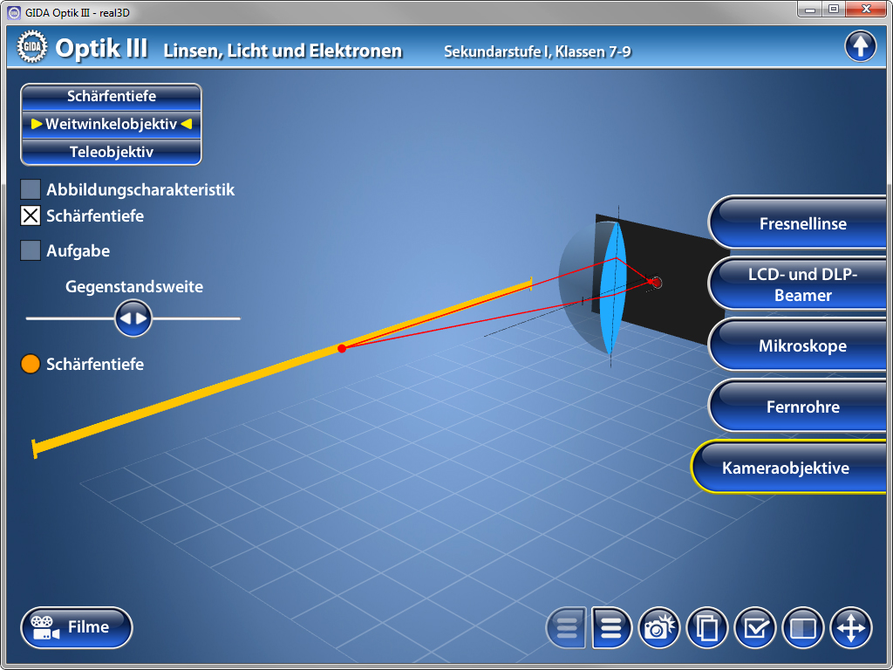Viewport: 893px width, 670px height.
Task: Show the right-side menu with the bright list icon
Action: click(612, 628)
